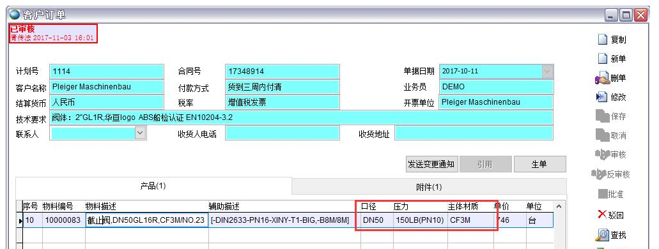Click the 压力 column header

tap(421, 207)
